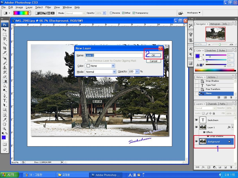The image size is (238, 178).
Task: Open the collapsed Paragraph panel icon
Action: click(191, 54)
